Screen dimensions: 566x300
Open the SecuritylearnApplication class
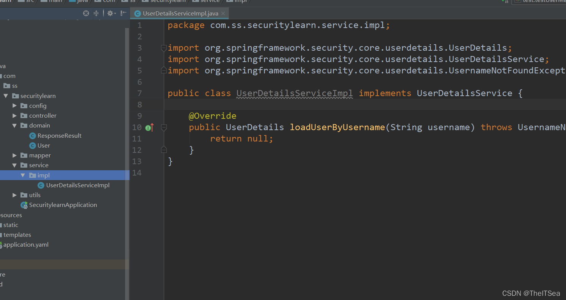pos(63,205)
